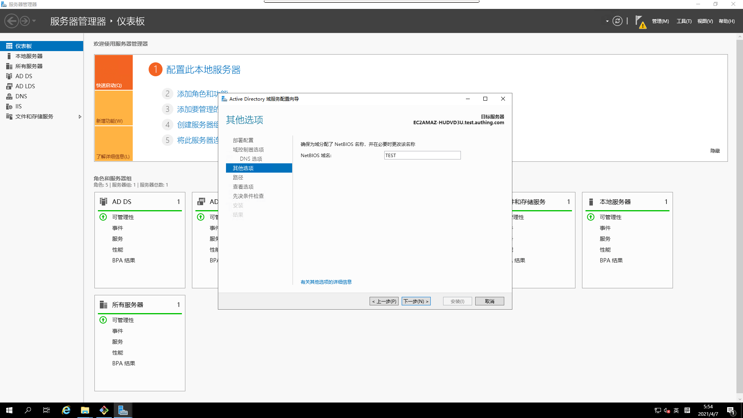Click the refresh icon in header

click(617, 21)
